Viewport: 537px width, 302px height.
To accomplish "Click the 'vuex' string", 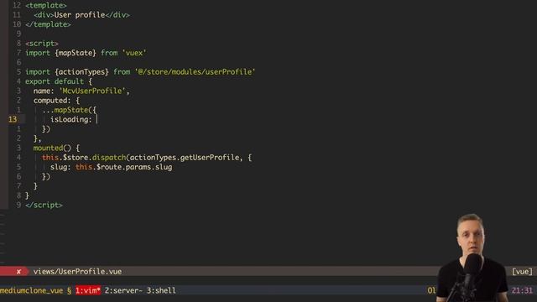I will (x=134, y=53).
